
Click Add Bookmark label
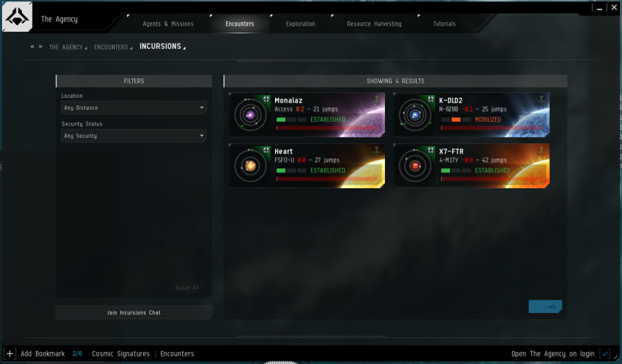pyautogui.click(x=43, y=354)
